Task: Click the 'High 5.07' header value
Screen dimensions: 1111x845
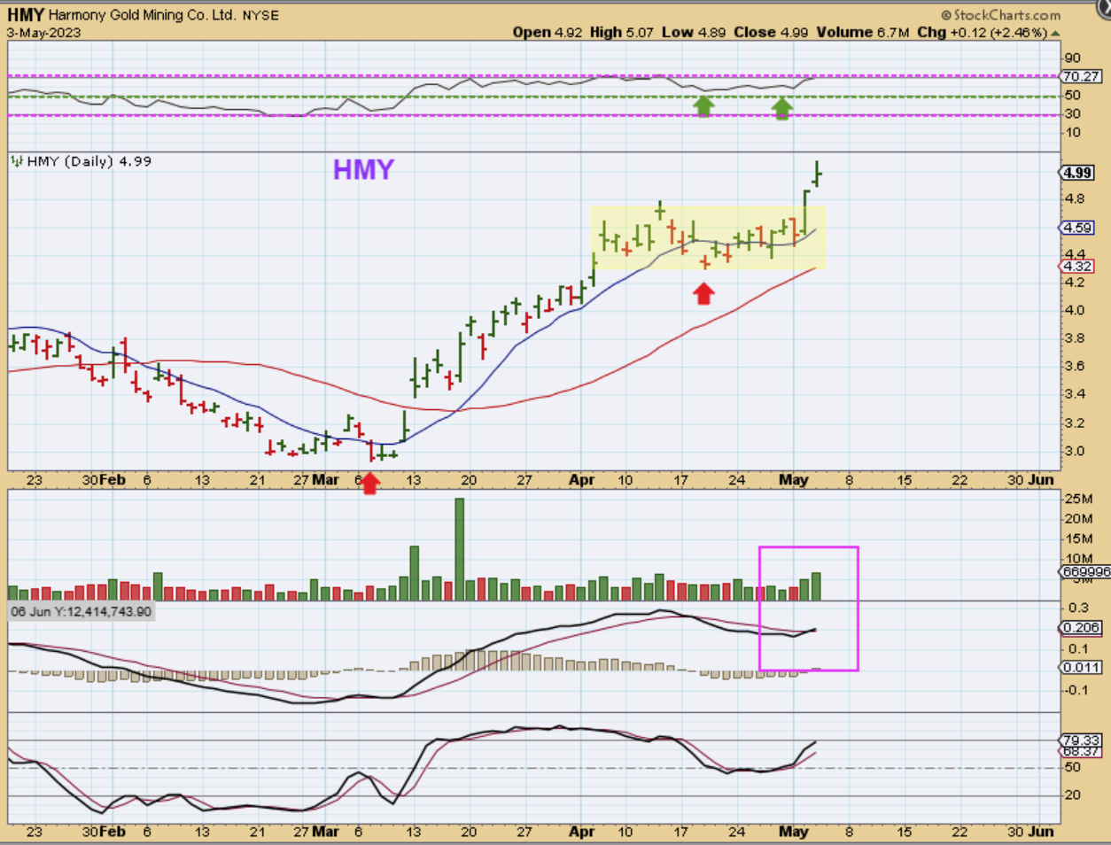Action: 621,32
